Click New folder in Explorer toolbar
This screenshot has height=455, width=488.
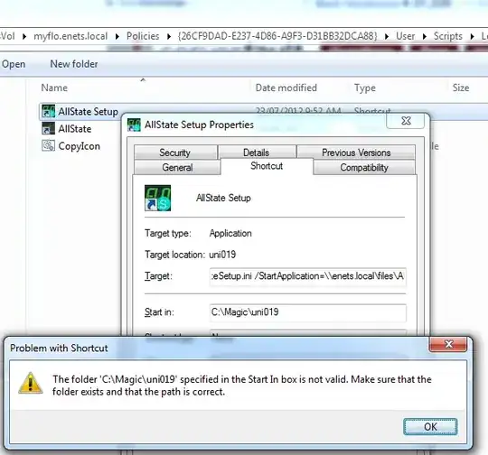(74, 64)
